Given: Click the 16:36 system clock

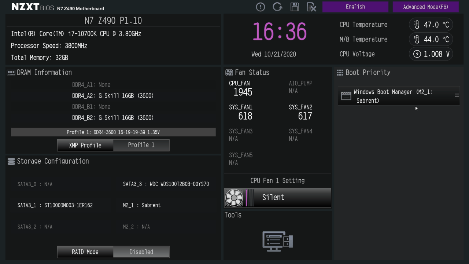Looking at the screenshot, I should (x=279, y=32).
